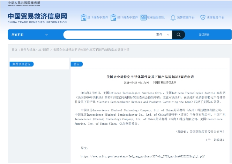
Task: Click the paragraph starting 2024年7月26日
Action: [x=150, y=97]
